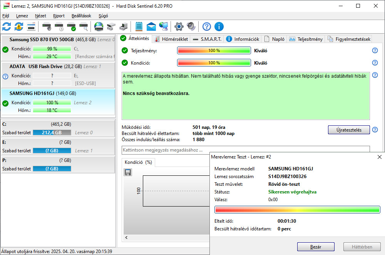Switch to the Teljesítmény tab

306,39
